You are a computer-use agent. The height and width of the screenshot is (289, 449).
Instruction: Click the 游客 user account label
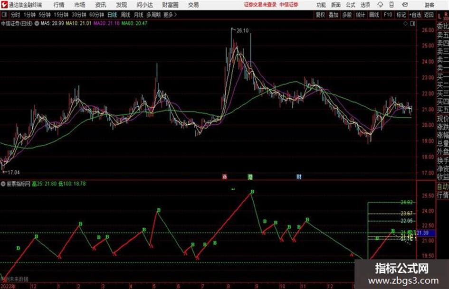click(x=429, y=5)
